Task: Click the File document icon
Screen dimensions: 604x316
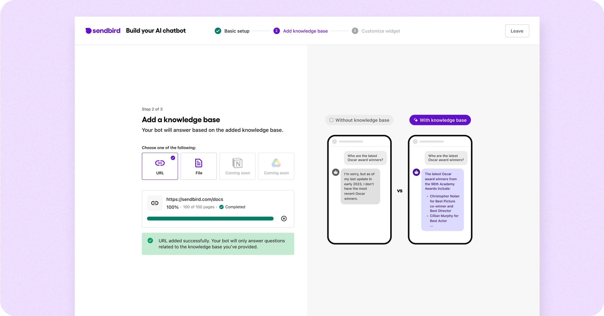Action: click(x=199, y=163)
